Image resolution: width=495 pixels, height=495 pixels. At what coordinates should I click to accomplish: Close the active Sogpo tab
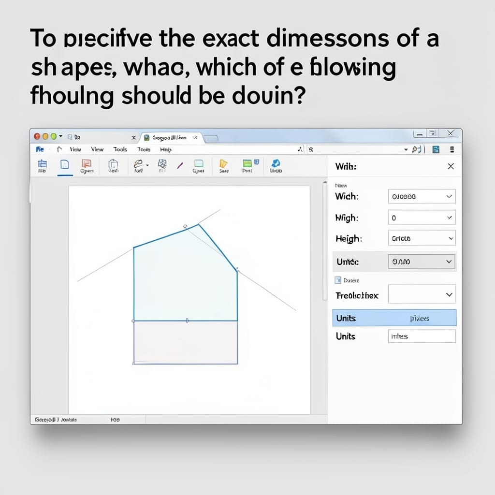(x=195, y=138)
